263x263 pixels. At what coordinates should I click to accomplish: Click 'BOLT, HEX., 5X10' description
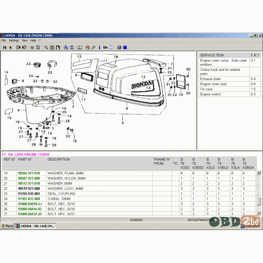coord(61,204)
